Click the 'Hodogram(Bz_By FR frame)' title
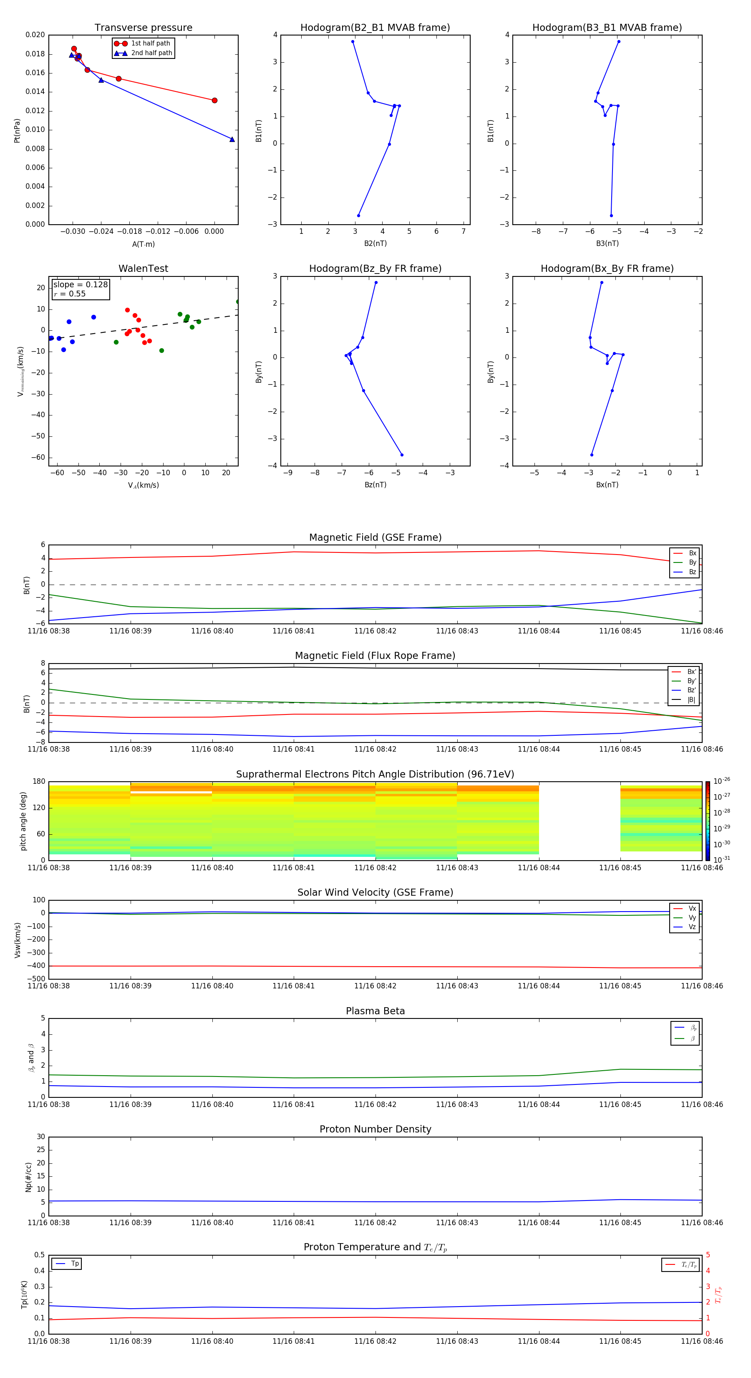Image resolution: width=751 pixels, height=1378 pixels. (x=375, y=269)
